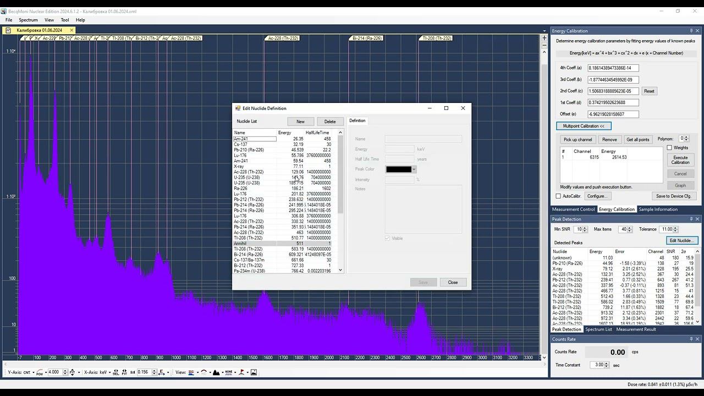Image resolution: width=704 pixels, height=396 pixels.
Task: Click the filled peak mountain view icon
Action: pyautogui.click(x=216, y=372)
